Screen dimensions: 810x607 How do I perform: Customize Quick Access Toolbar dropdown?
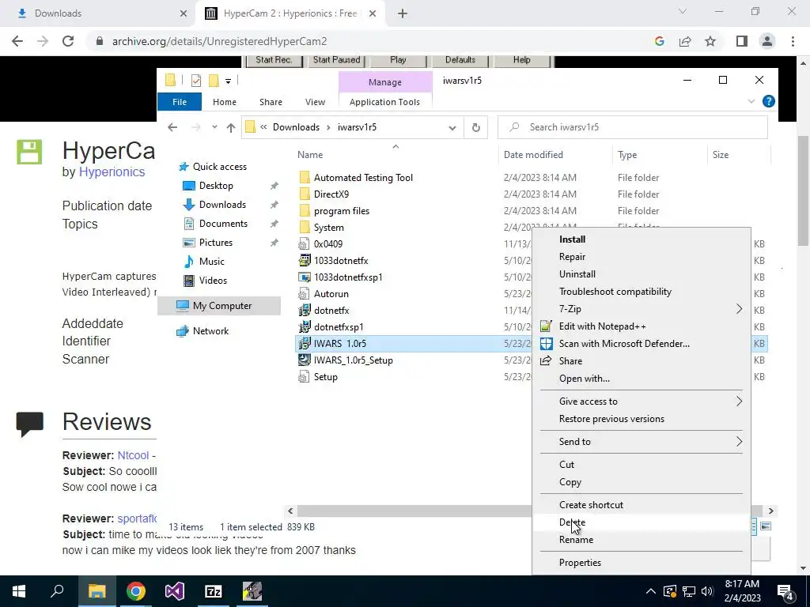pyautogui.click(x=228, y=81)
